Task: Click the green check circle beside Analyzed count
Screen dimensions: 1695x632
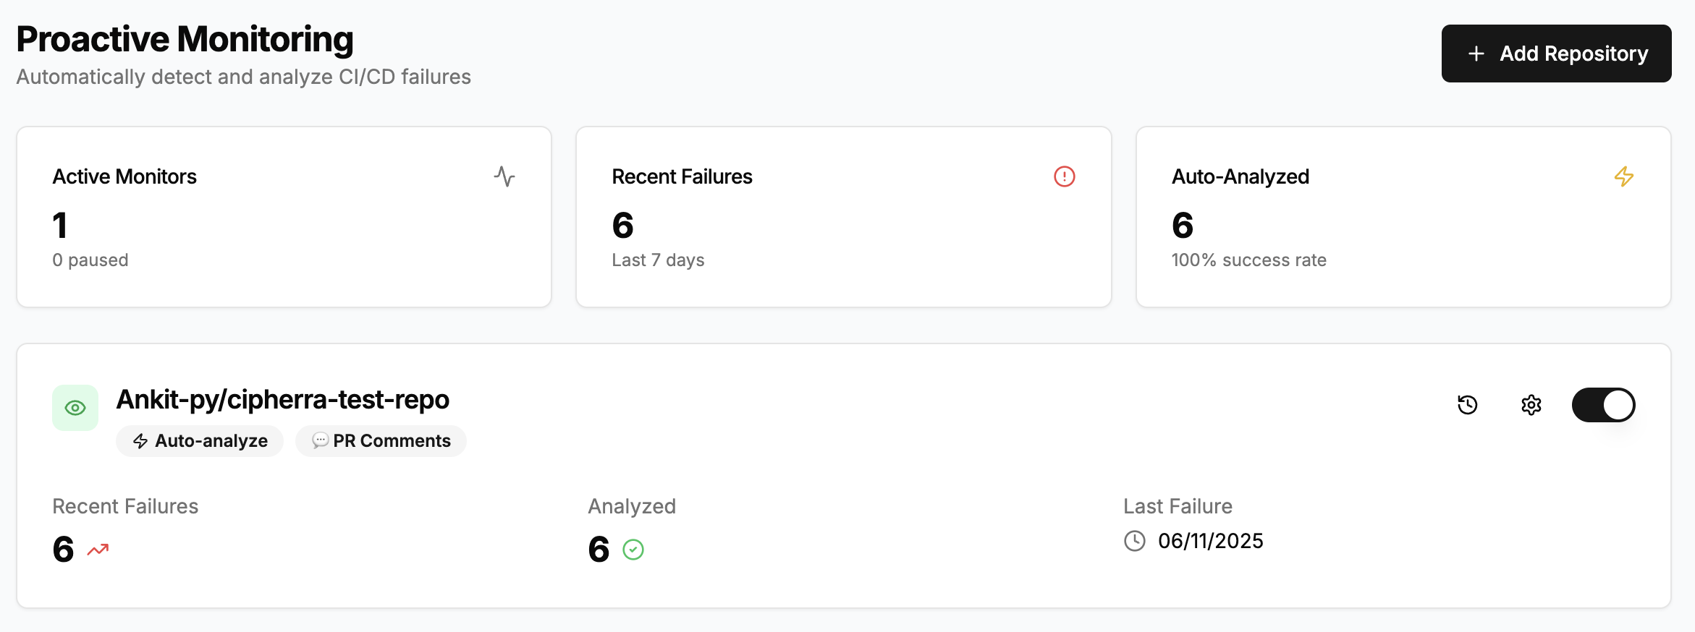Action: point(633,550)
